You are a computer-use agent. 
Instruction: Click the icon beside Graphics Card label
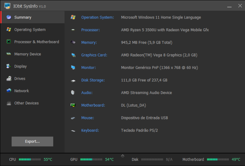click(x=73, y=55)
